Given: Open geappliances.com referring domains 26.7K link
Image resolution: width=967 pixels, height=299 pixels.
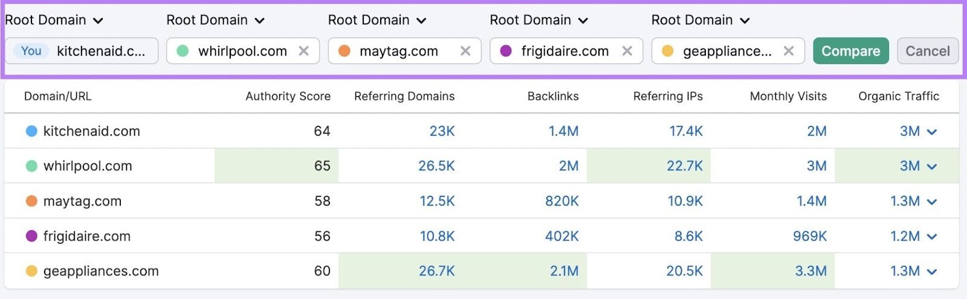Looking at the screenshot, I should point(437,271).
